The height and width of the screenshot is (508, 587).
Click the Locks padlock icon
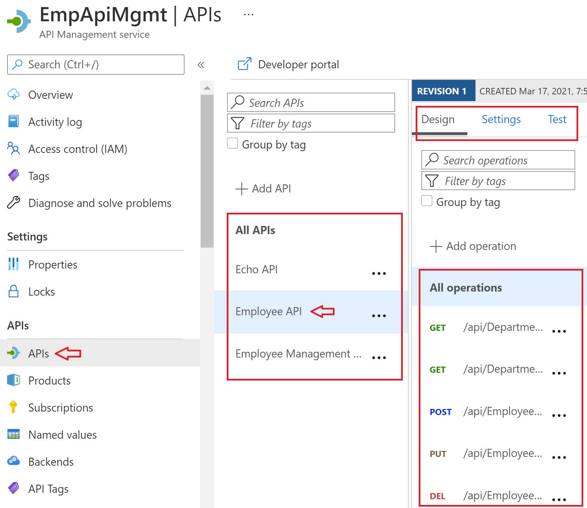click(14, 291)
